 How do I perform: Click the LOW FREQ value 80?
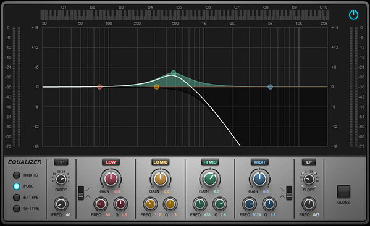pos(108,215)
